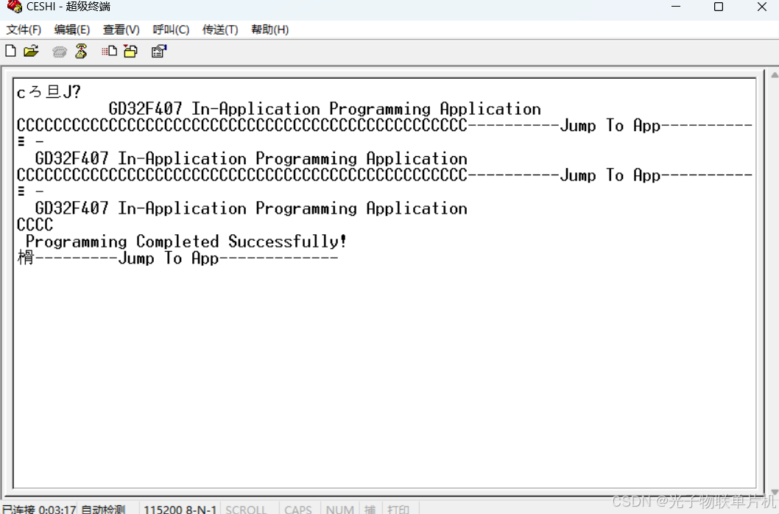Click the CAPS status bar indicator

(x=298, y=510)
